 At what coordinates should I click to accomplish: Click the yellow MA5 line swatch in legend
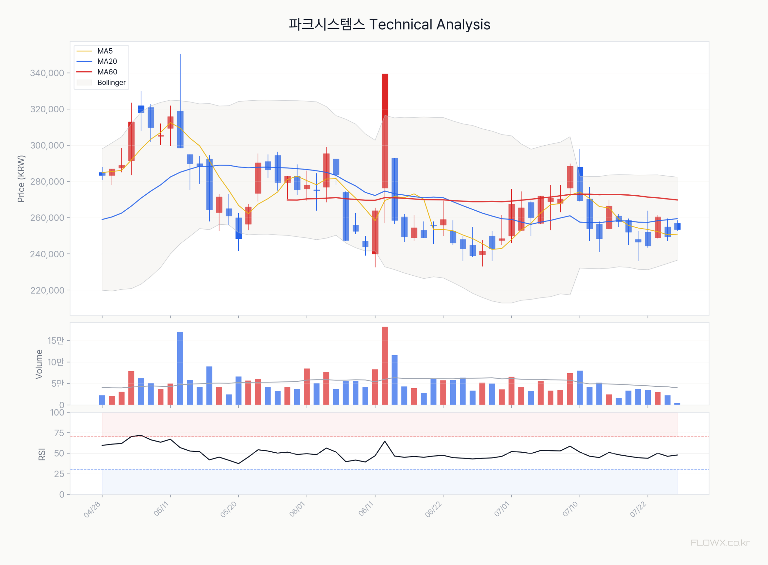84,51
